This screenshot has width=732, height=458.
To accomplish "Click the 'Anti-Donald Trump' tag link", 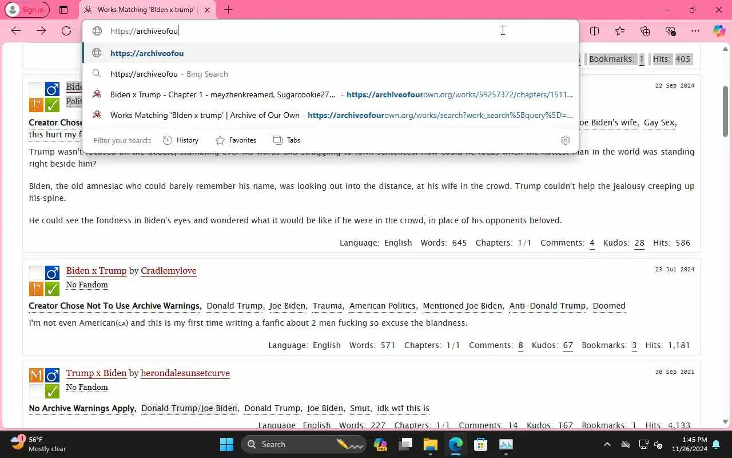I will tap(547, 306).
